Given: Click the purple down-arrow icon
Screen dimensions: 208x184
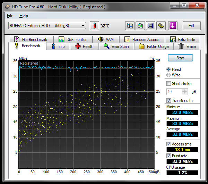Looking at the screenshot, I should pos(173,26).
